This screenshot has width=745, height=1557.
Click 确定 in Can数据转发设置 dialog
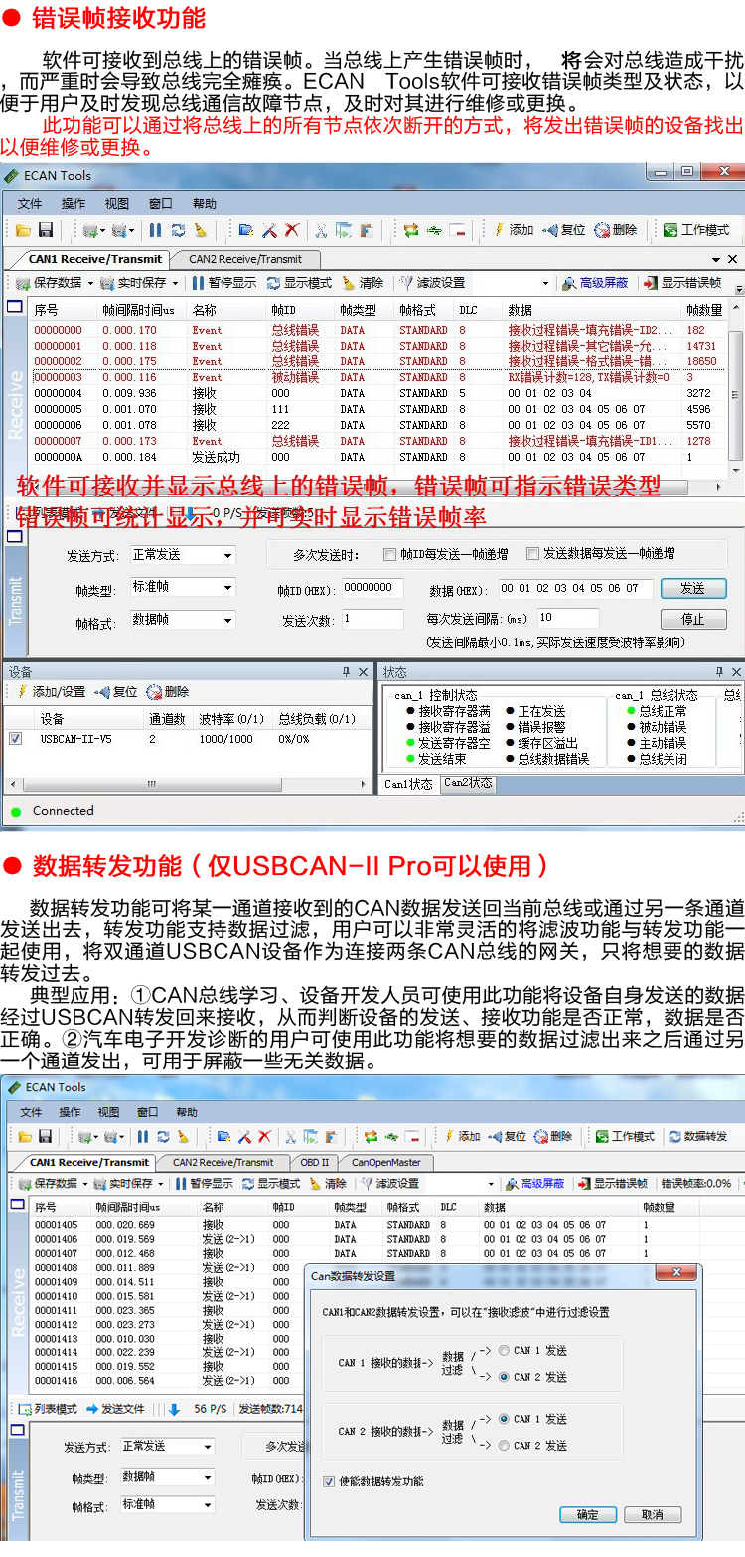point(587,1514)
